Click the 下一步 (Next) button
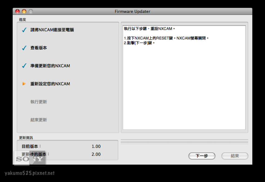The width and height of the screenshot is (265, 182). [x=202, y=156]
